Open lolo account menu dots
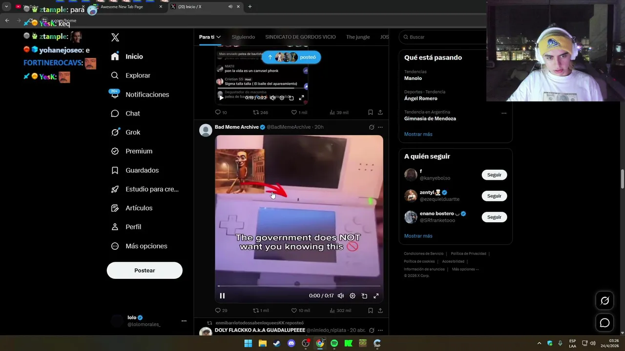This screenshot has height=351, width=625. [x=184, y=321]
